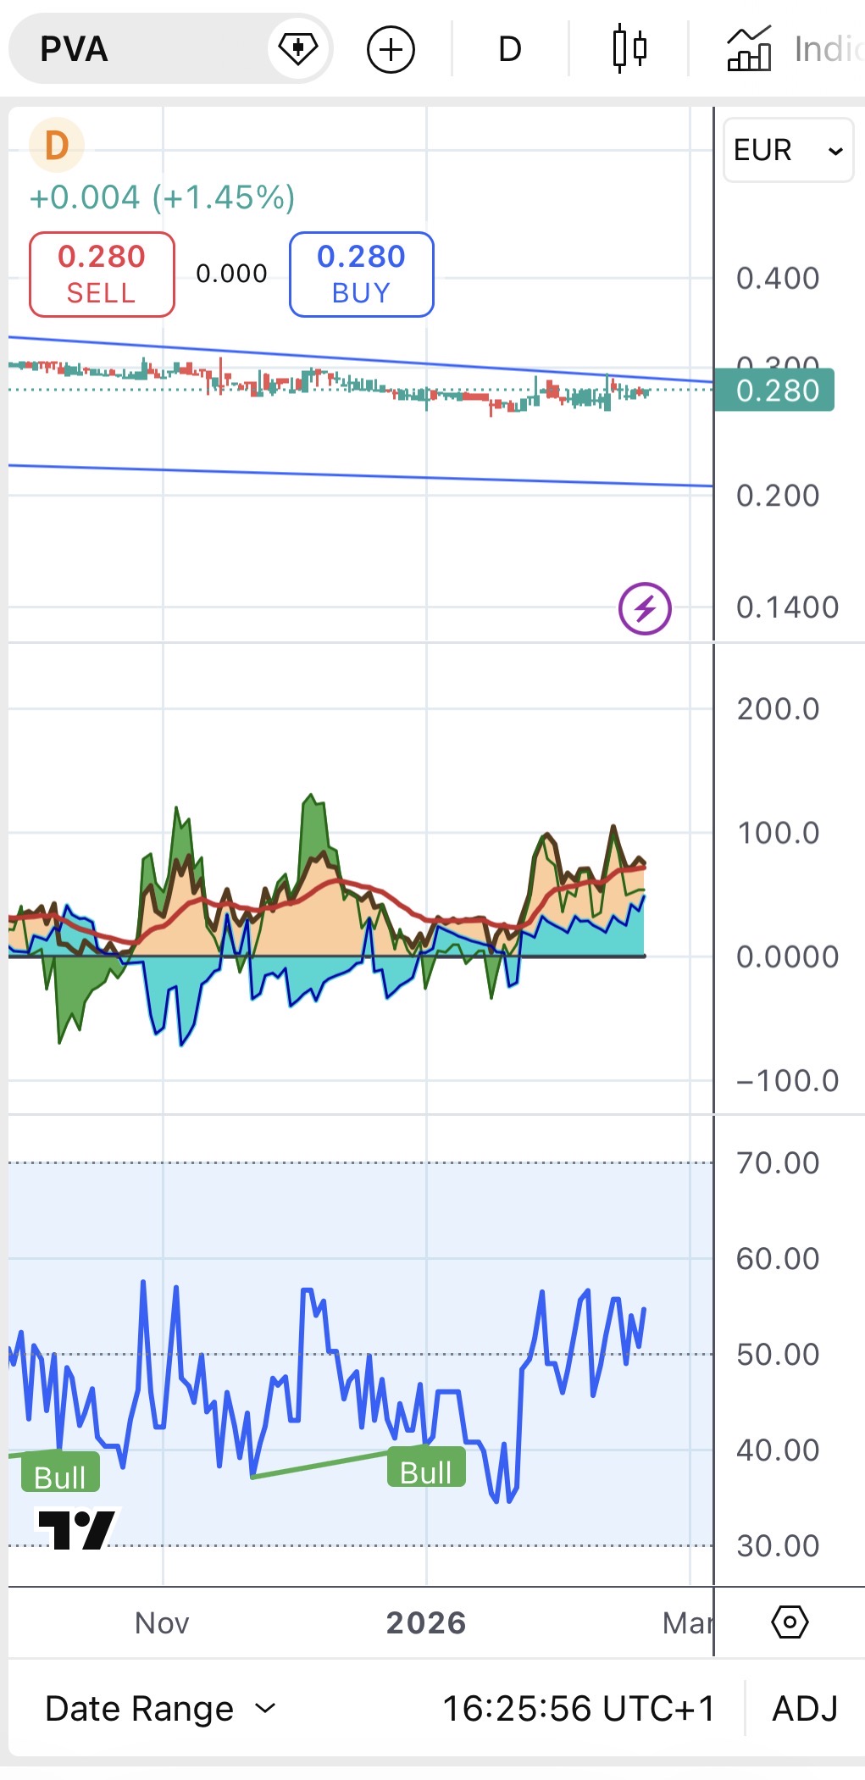865x1780 pixels.
Task: Click the TradingView logo
Action: [76, 1529]
